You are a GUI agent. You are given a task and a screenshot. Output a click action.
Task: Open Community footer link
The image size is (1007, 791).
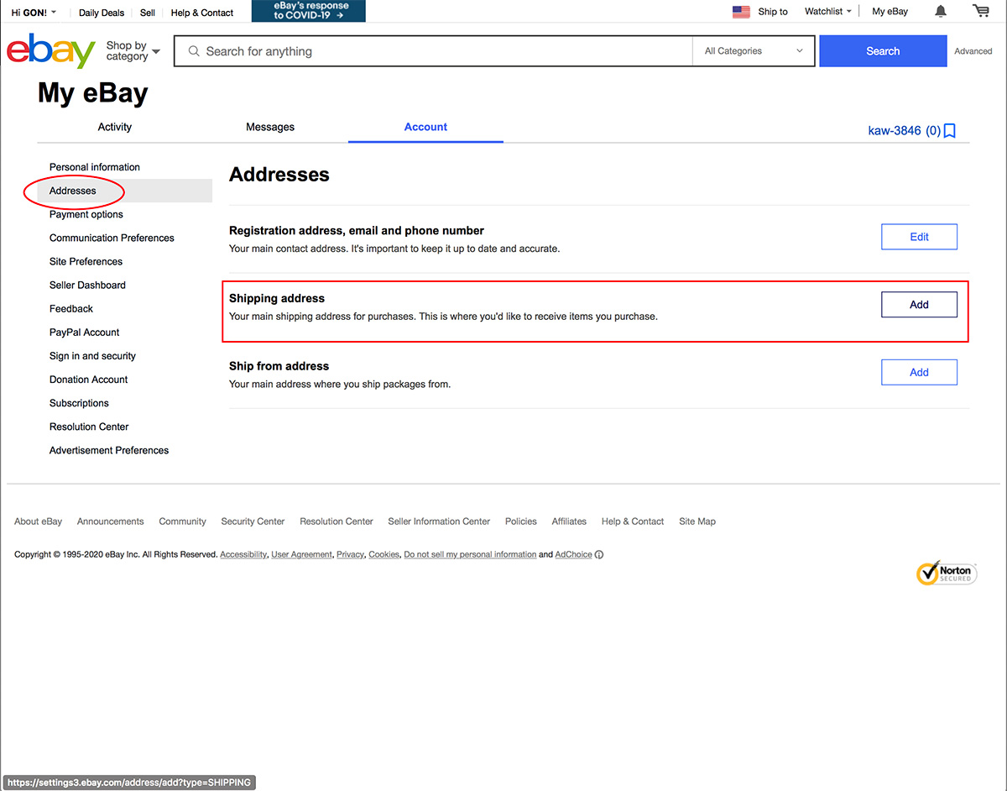[182, 521]
